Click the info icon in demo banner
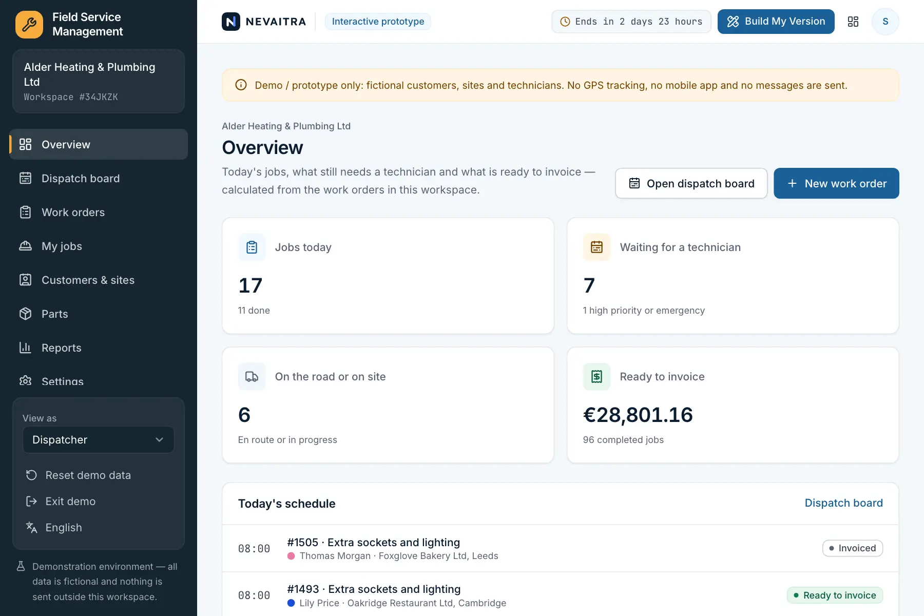 pyautogui.click(x=241, y=85)
